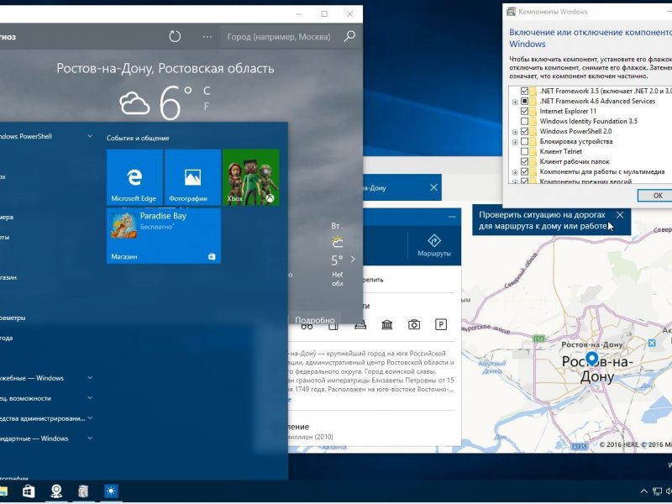Open the network icon in the system tray
672x504 pixels.
coord(657,491)
